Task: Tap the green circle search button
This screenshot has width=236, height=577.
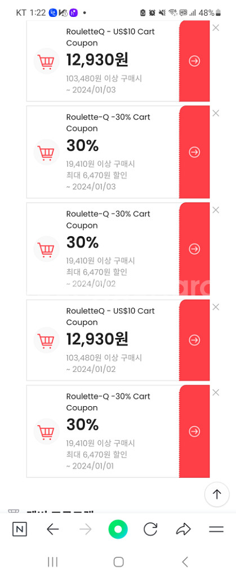Action: [118, 530]
